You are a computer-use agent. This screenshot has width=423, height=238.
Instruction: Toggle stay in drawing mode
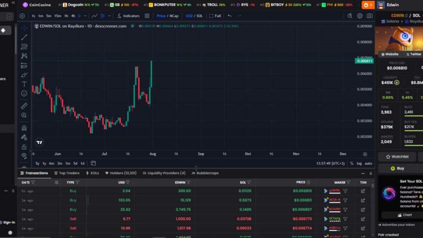pyautogui.click(x=24, y=137)
